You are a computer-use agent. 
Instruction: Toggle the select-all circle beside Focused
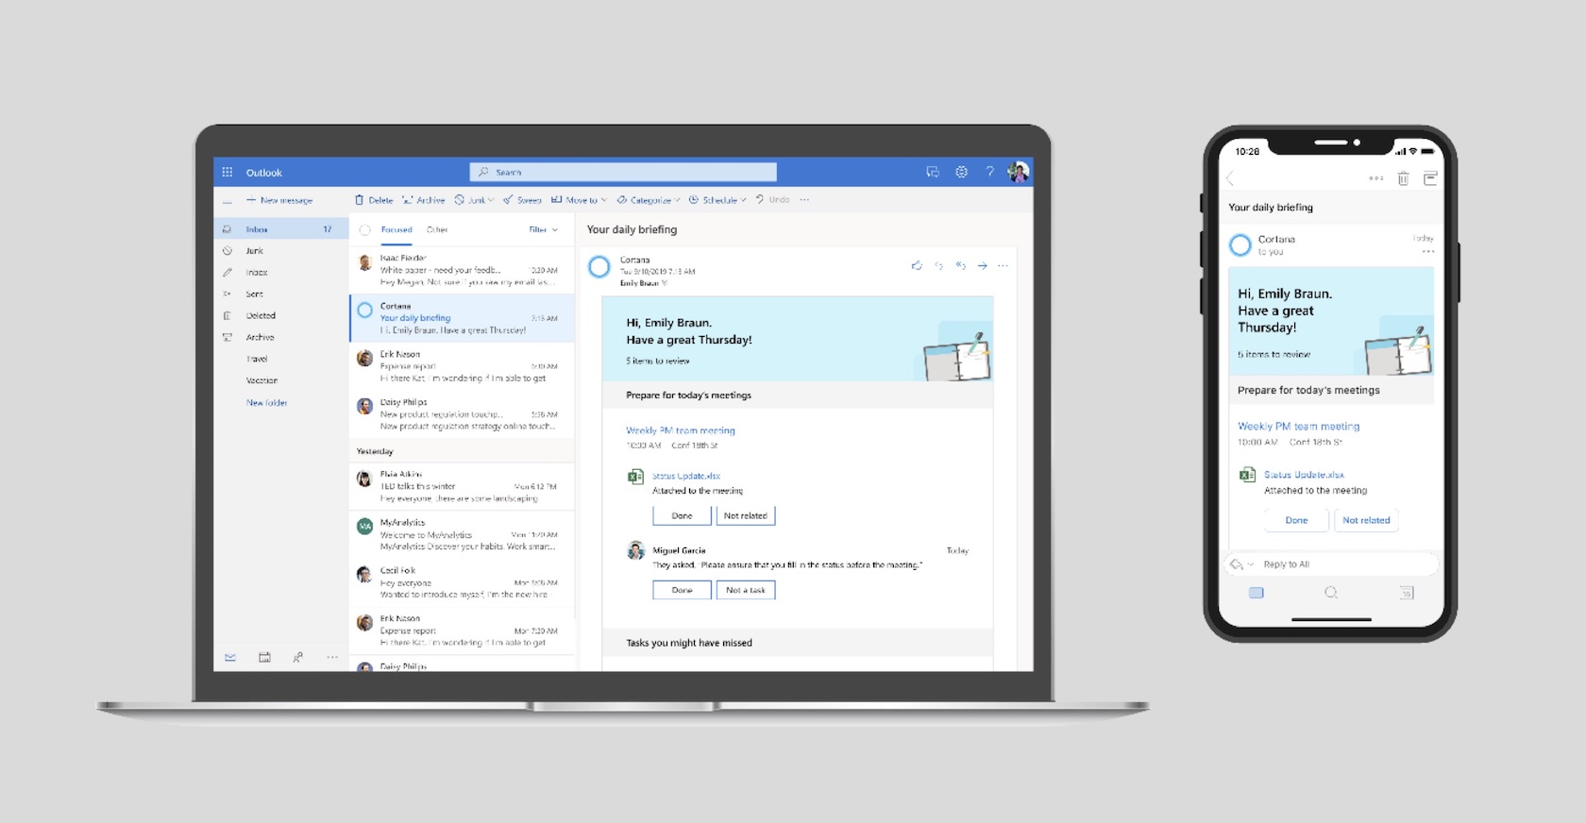364,229
